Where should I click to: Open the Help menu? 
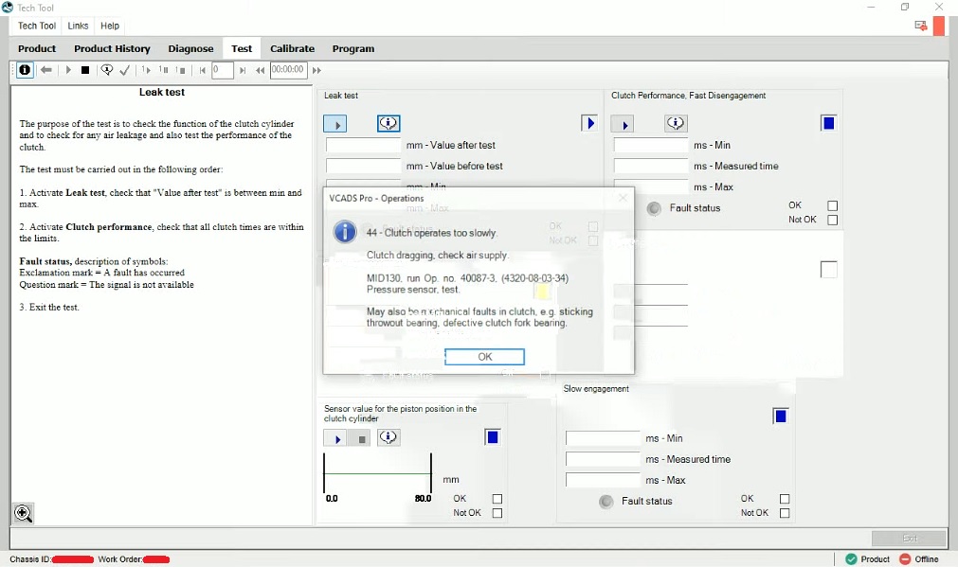click(x=110, y=26)
